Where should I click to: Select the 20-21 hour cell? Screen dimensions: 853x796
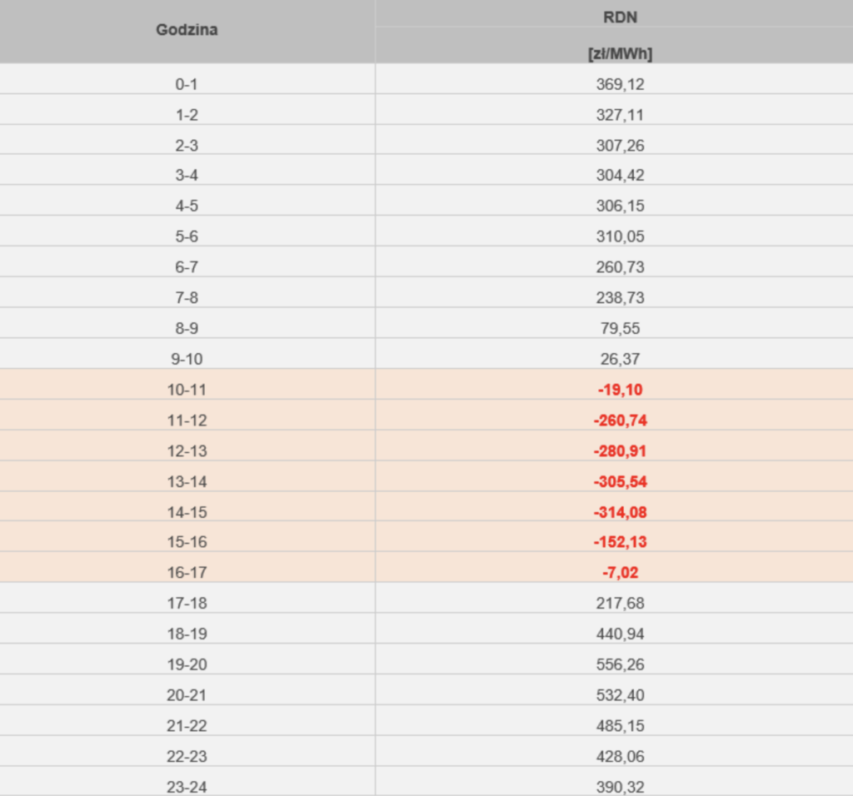[x=187, y=695]
